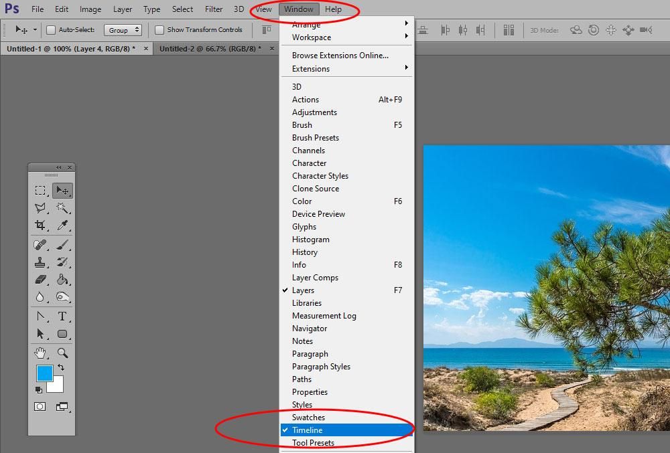The width and height of the screenshot is (670, 453).
Task: Click the white background color swatch
Action: pos(58,387)
